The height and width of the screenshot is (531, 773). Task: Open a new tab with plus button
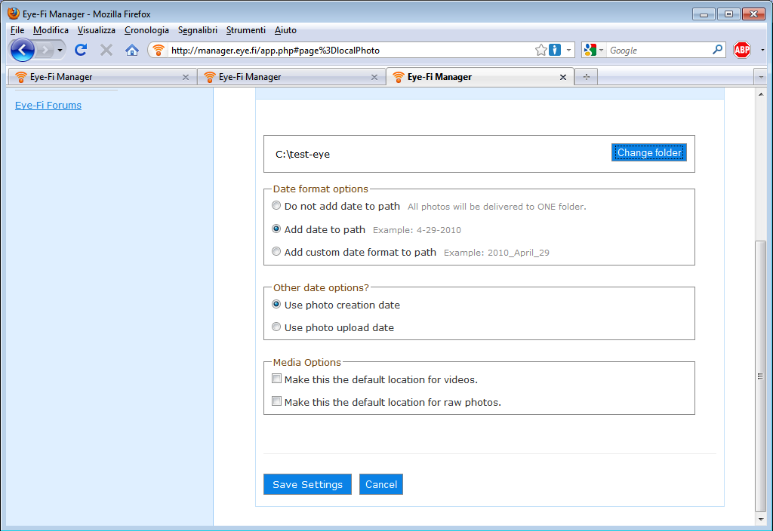tap(586, 77)
